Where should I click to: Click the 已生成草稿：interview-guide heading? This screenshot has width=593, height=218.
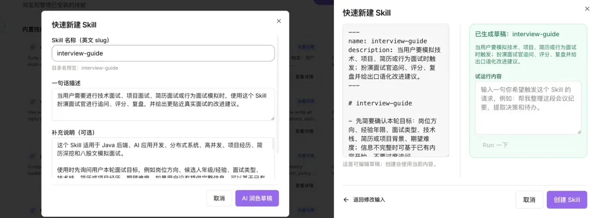(517, 34)
